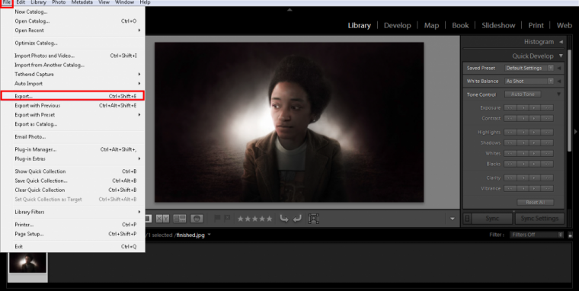Switch to Survey view icon
This screenshot has height=291, width=579.
[180, 219]
